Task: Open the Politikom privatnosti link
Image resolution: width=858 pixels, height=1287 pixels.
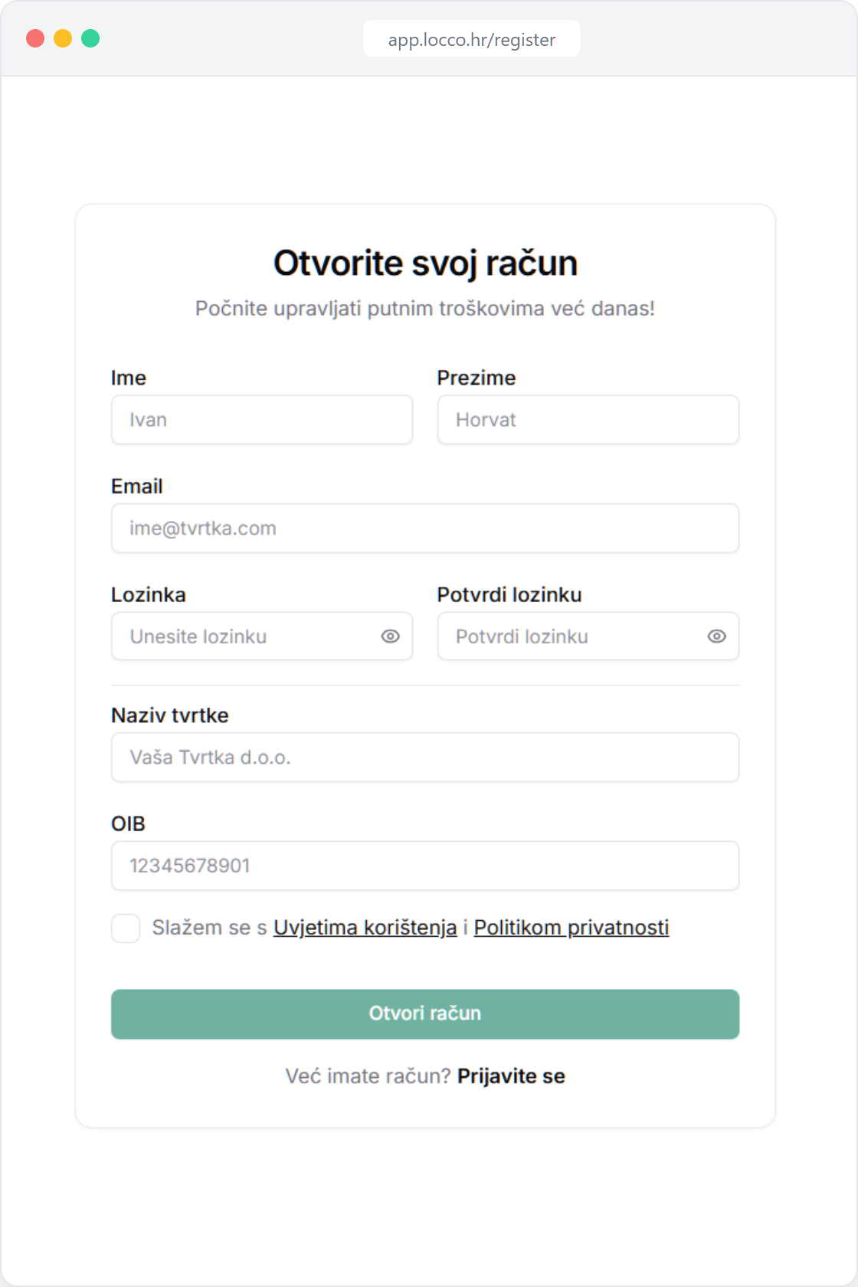Action: pyautogui.click(x=571, y=927)
